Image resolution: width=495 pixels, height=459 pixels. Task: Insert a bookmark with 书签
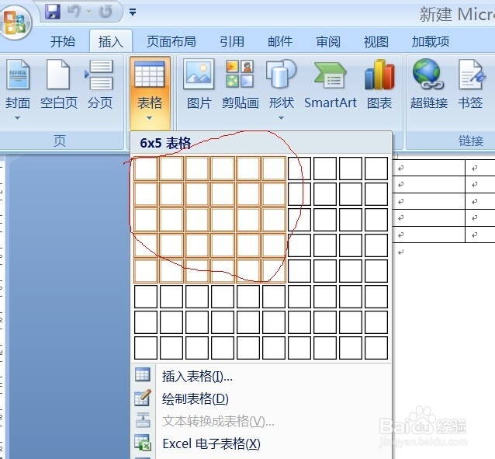470,85
